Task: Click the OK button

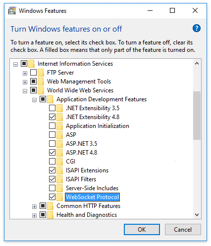Action: click(x=142, y=229)
